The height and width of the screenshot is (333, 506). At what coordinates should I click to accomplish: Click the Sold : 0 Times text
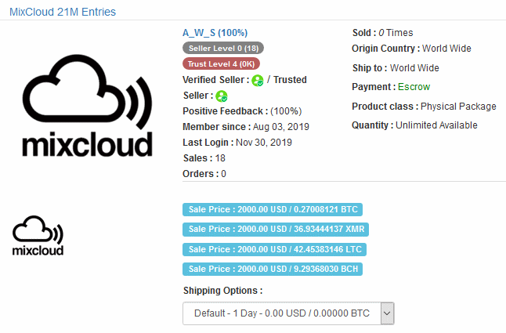(383, 33)
